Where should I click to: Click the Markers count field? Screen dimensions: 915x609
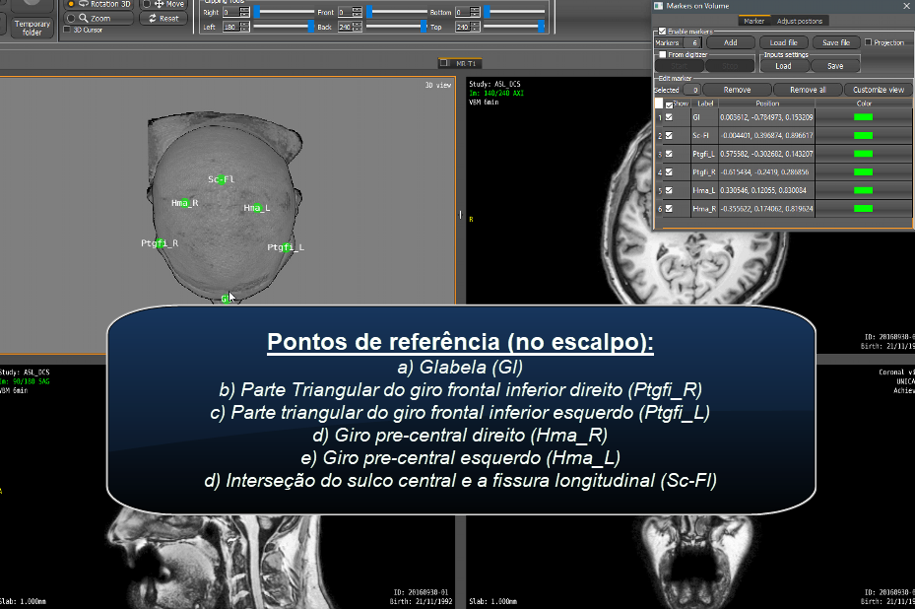(x=692, y=42)
